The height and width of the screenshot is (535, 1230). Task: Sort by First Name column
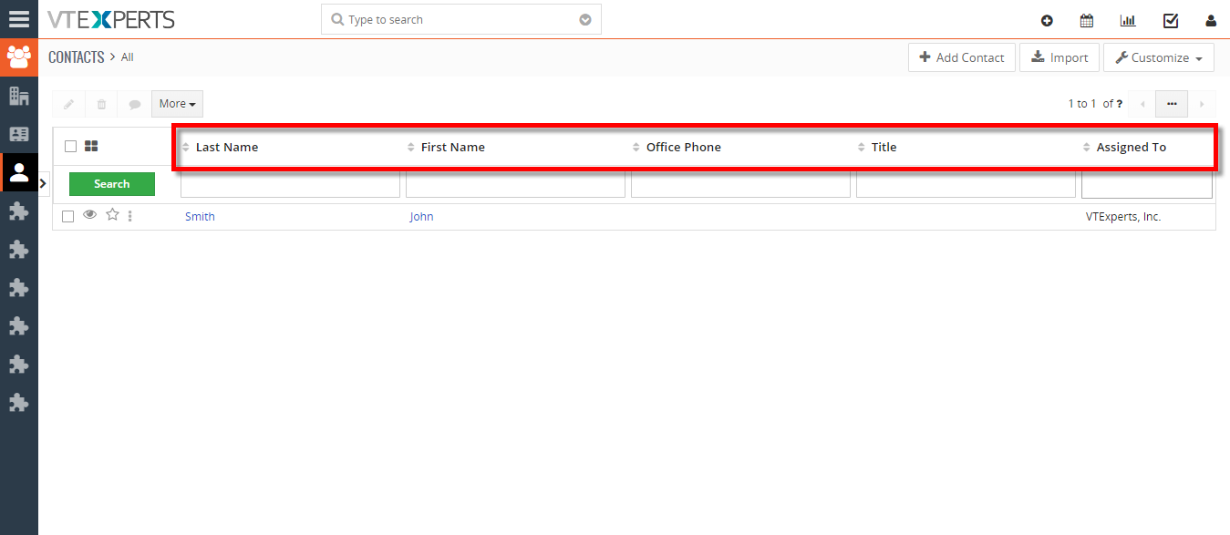coord(452,147)
